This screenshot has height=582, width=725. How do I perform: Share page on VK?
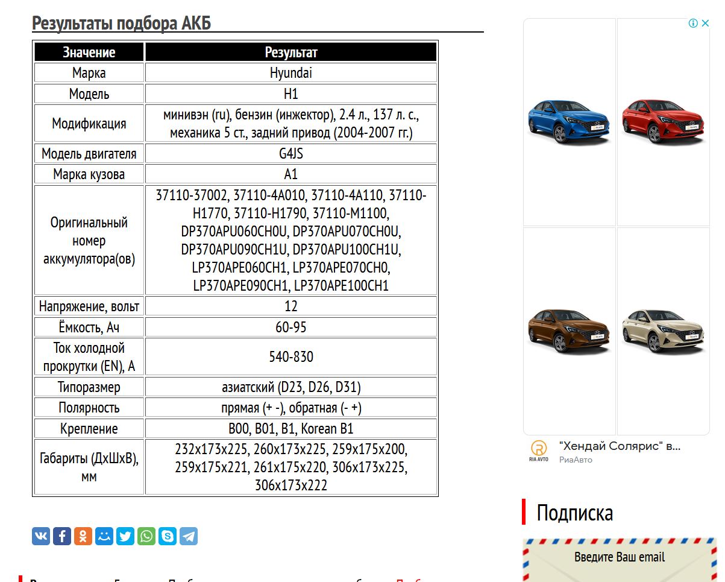pos(41,536)
